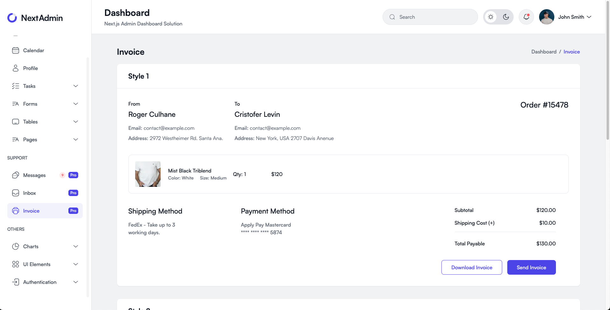
Task: Click the Invoice icon in the sidebar
Action: (16, 211)
